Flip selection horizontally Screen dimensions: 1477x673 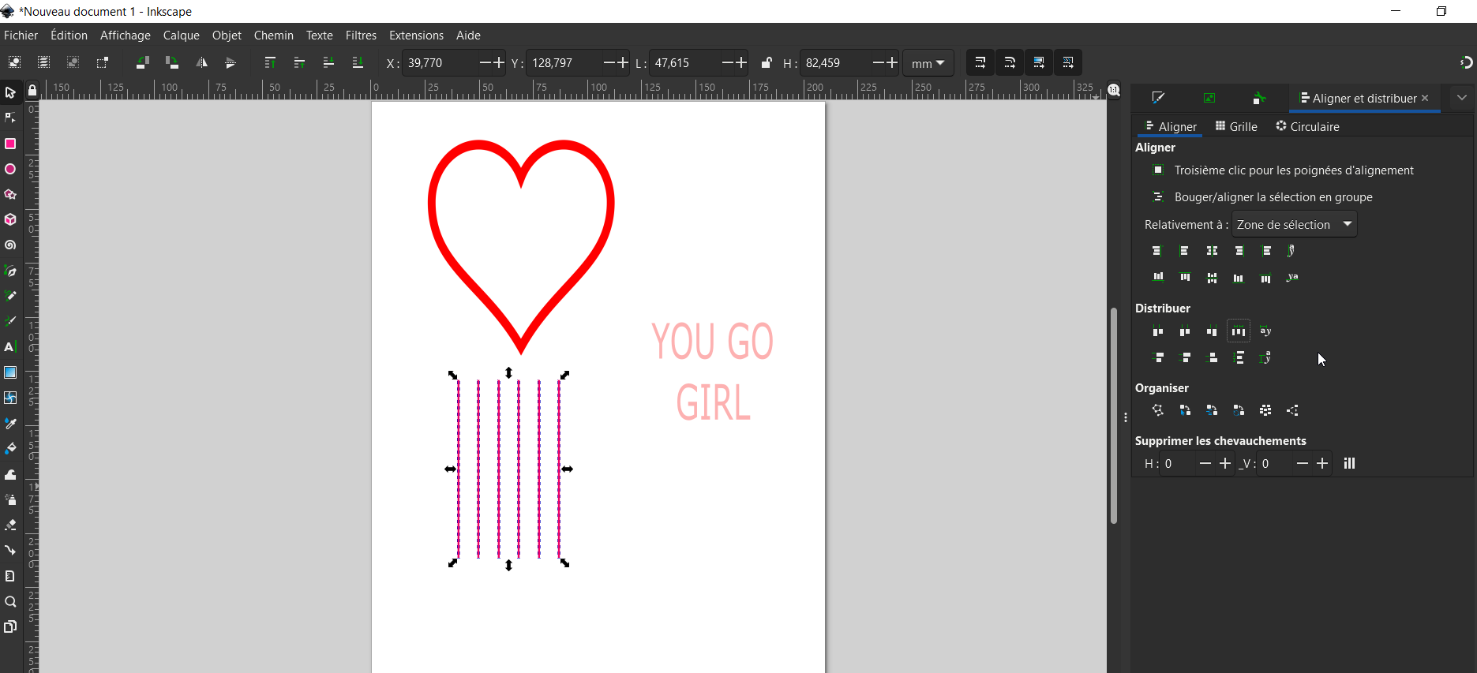click(201, 62)
